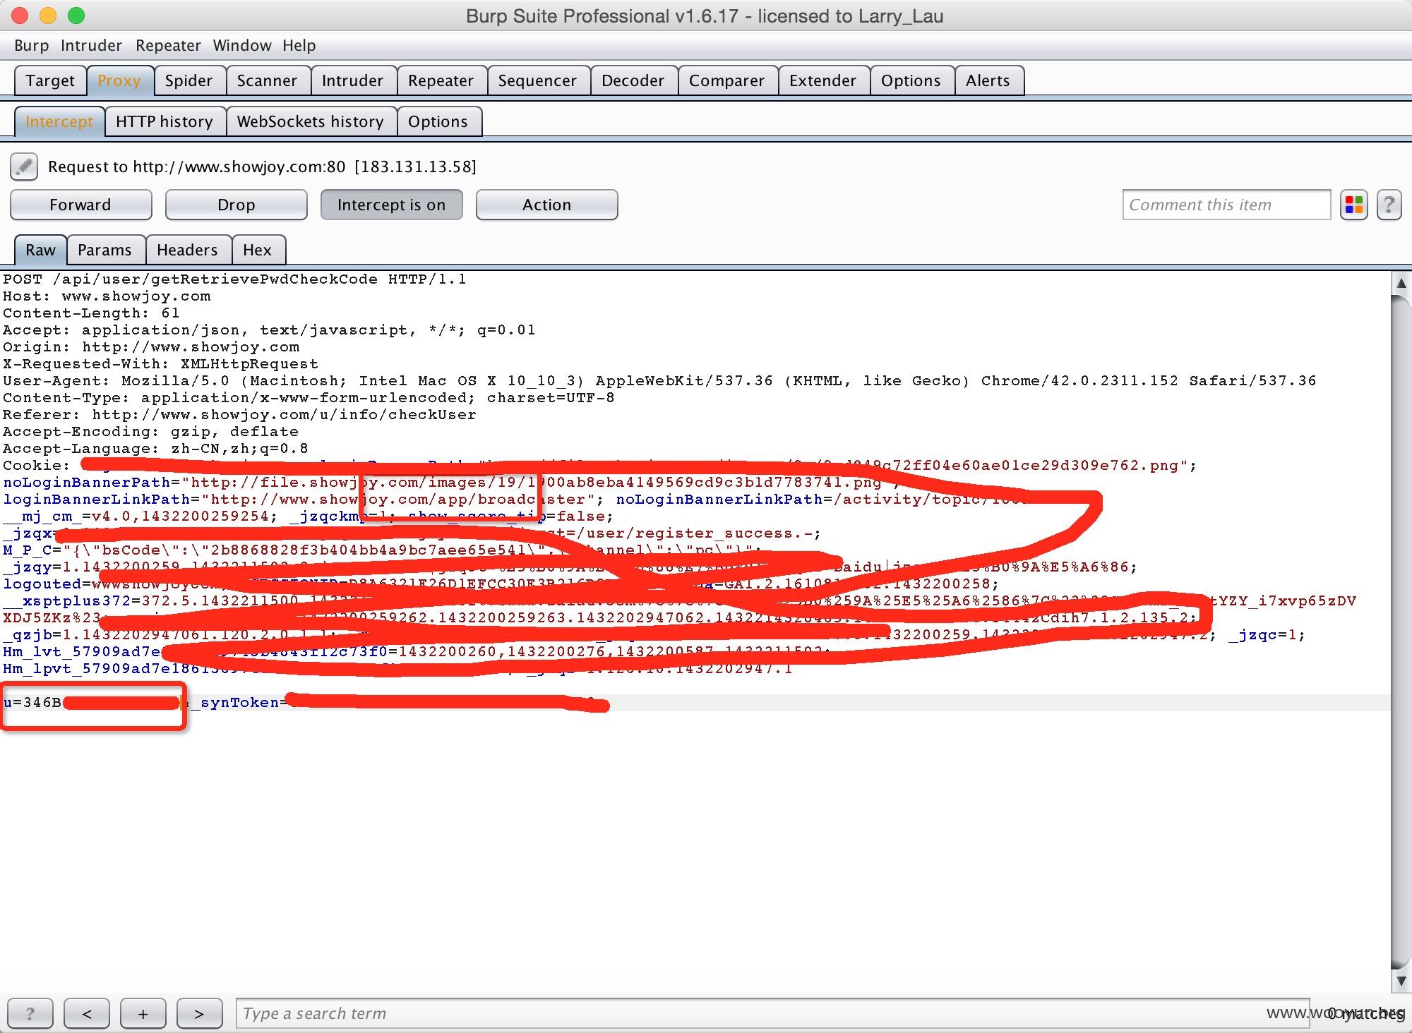The width and height of the screenshot is (1412, 1033).
Task: Click the Comment this item field
Action: pos(1226,205)
